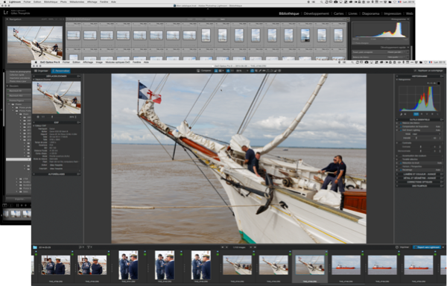Open Cartes module in Lightroom
This screenshot has height=286, width=447.
[339, 13]
